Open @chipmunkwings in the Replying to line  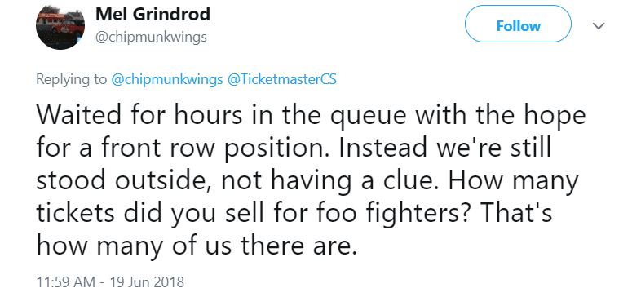[167, 79]
